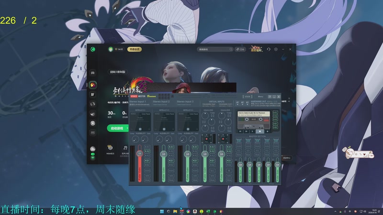Open File Explorer from the taskbar

click(175, 211)
